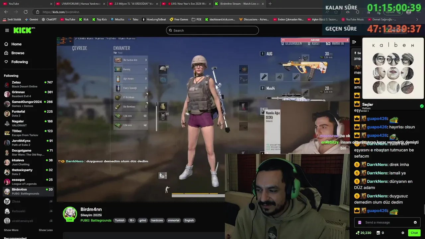Open Funkefal Dota 2 channel
Screen dimensions: 425x239
(28, 114)
